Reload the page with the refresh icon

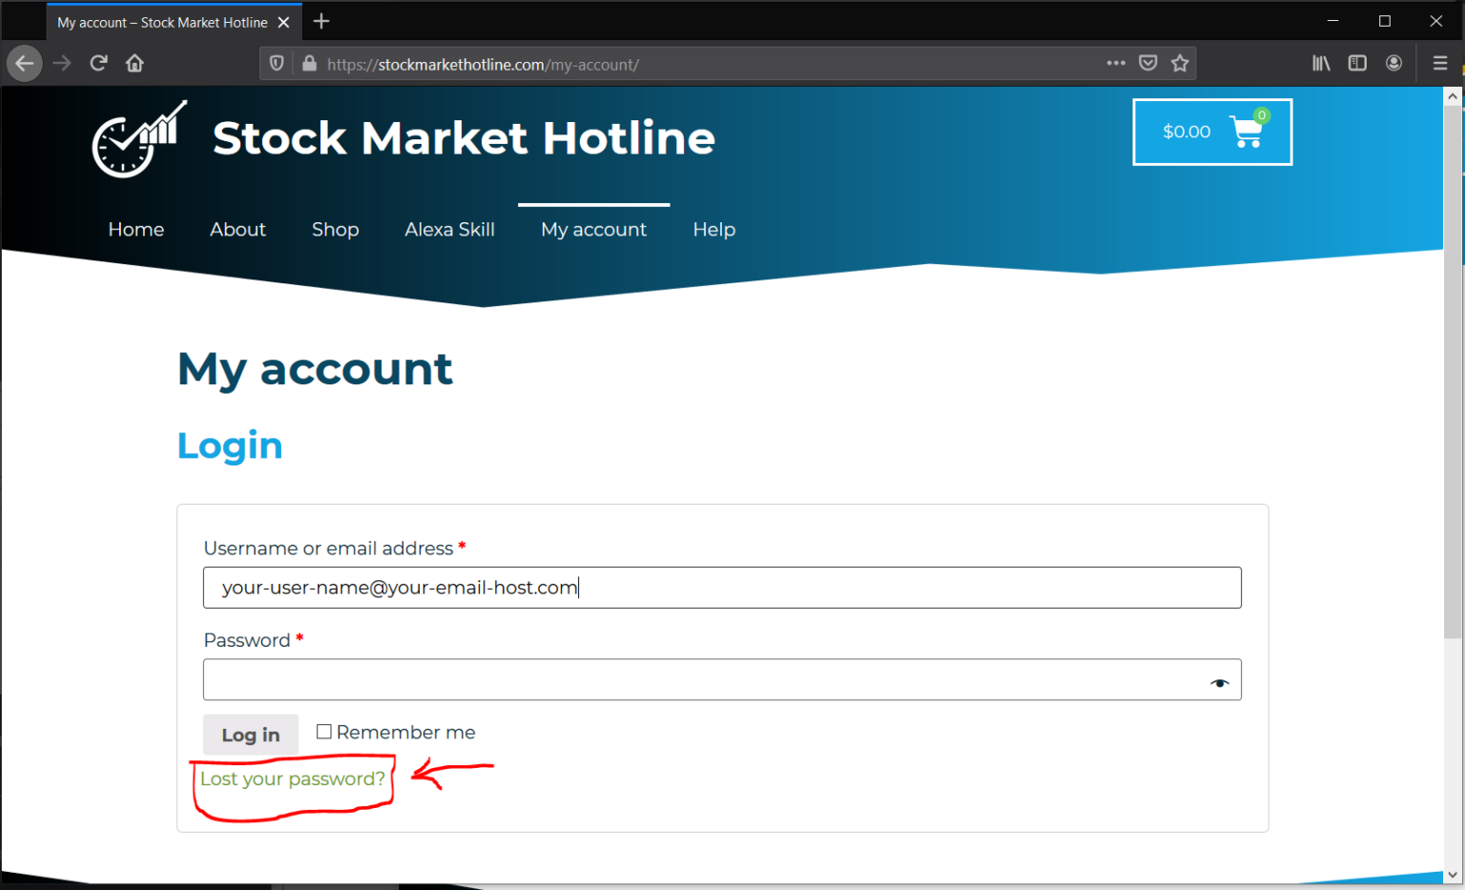pos(98,63)
